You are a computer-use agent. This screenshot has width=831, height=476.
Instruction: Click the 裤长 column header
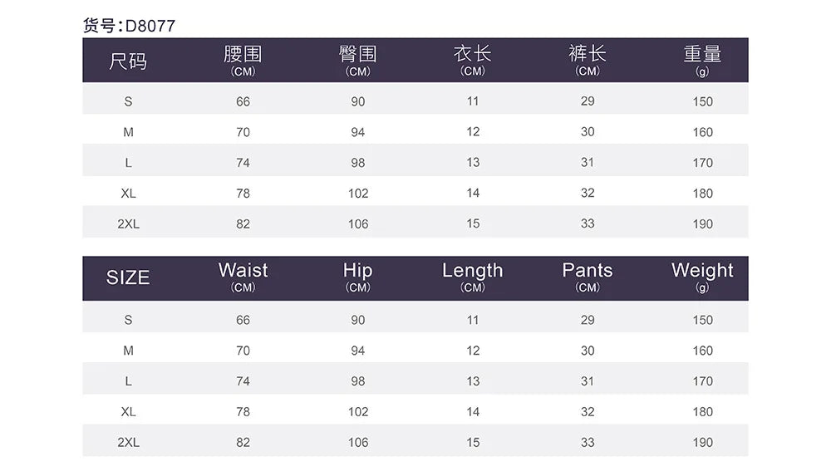(x=588, y=61)
